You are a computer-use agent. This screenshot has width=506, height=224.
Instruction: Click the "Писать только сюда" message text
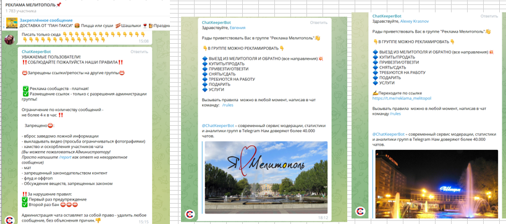[x=41, y=34]
